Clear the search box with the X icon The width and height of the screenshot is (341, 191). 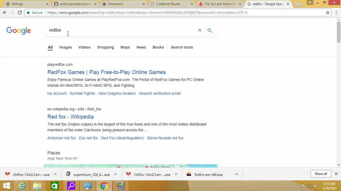tap(200, 30)
